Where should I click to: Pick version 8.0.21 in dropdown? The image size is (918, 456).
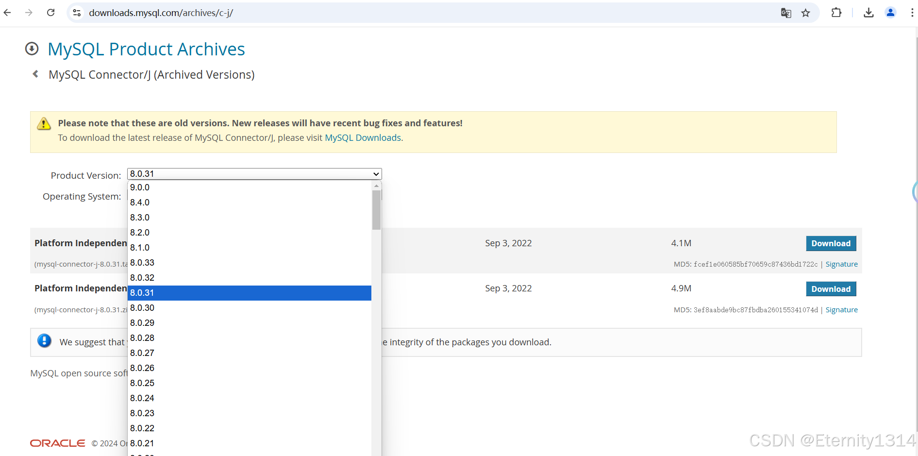[250, 443]
